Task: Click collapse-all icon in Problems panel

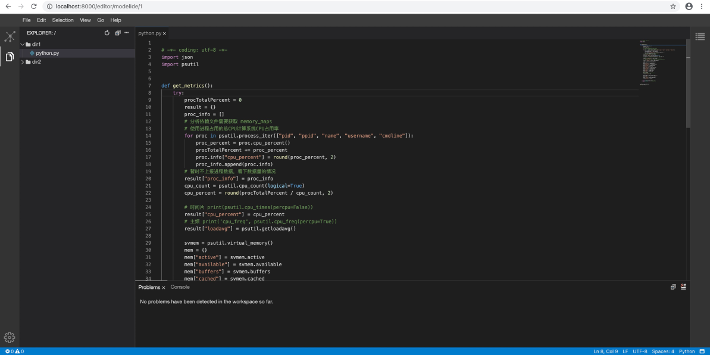Action: point(673,287)
